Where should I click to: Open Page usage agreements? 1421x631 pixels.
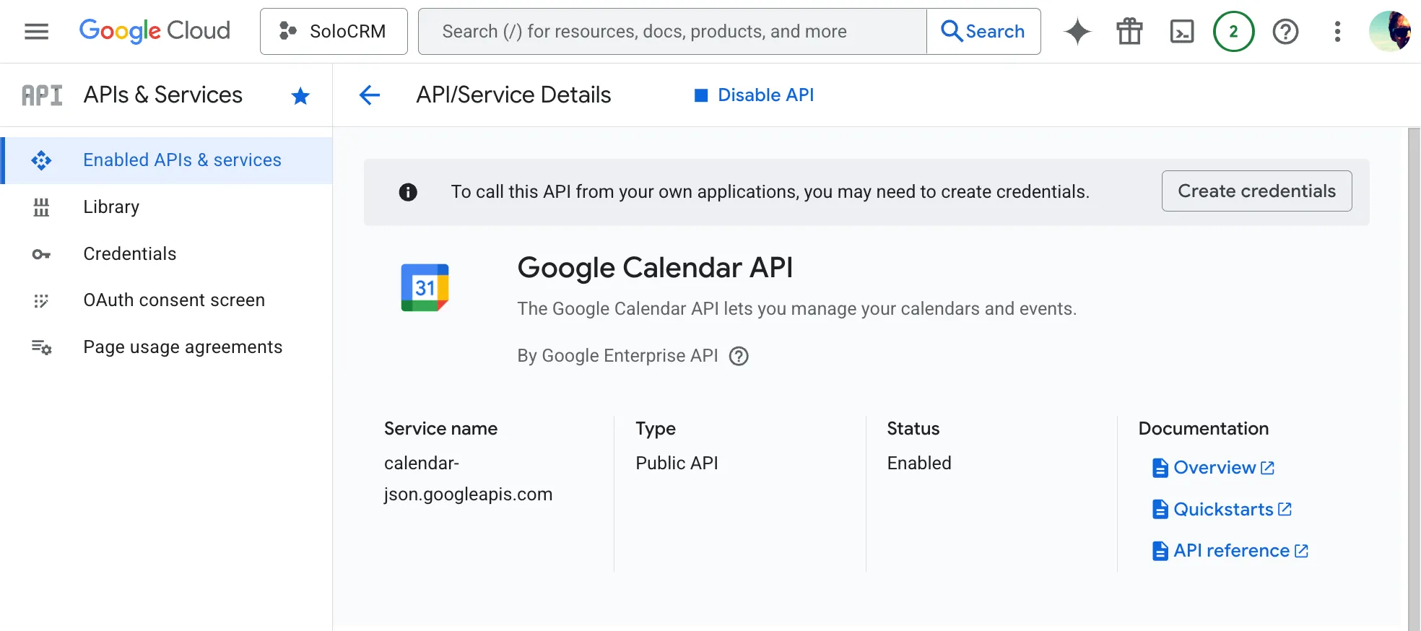point(167,347)
